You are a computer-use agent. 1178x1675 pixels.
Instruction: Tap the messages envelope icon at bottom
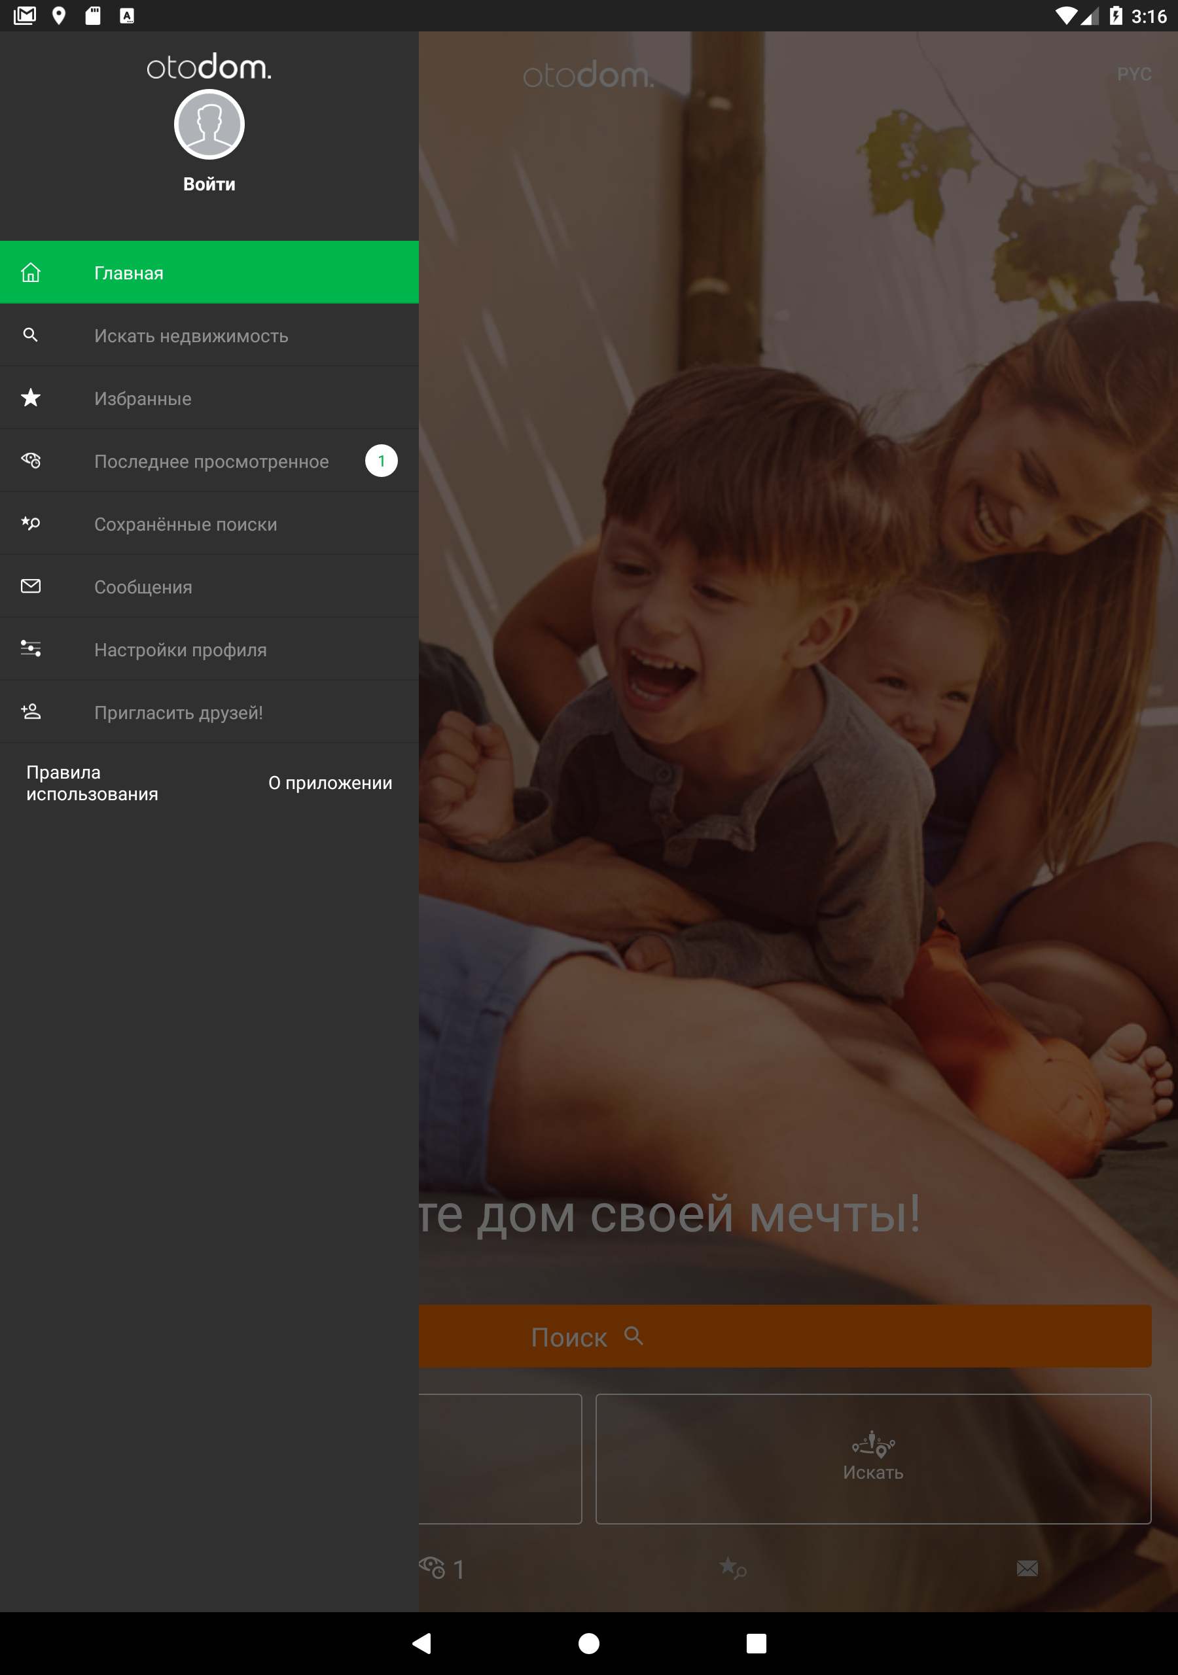pyautogui.click(x=1027, y=1568)
